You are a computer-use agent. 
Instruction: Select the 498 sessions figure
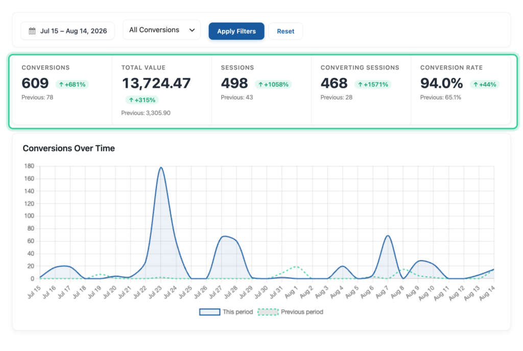coord(234,83)
